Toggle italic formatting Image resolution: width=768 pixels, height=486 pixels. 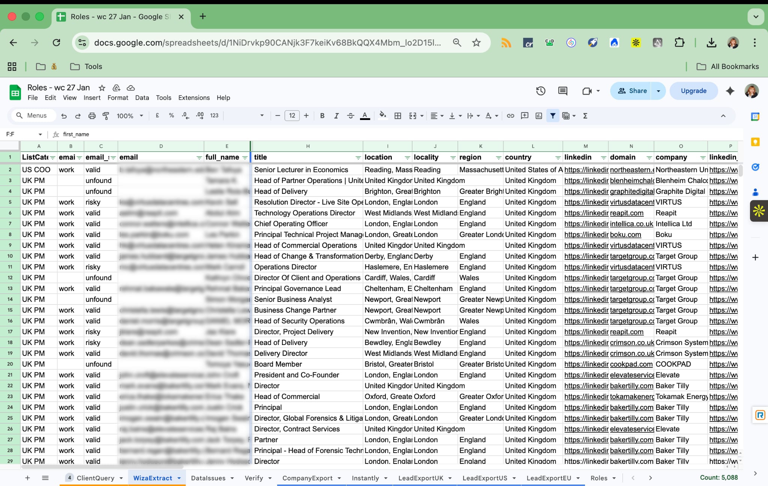point(336,116)
